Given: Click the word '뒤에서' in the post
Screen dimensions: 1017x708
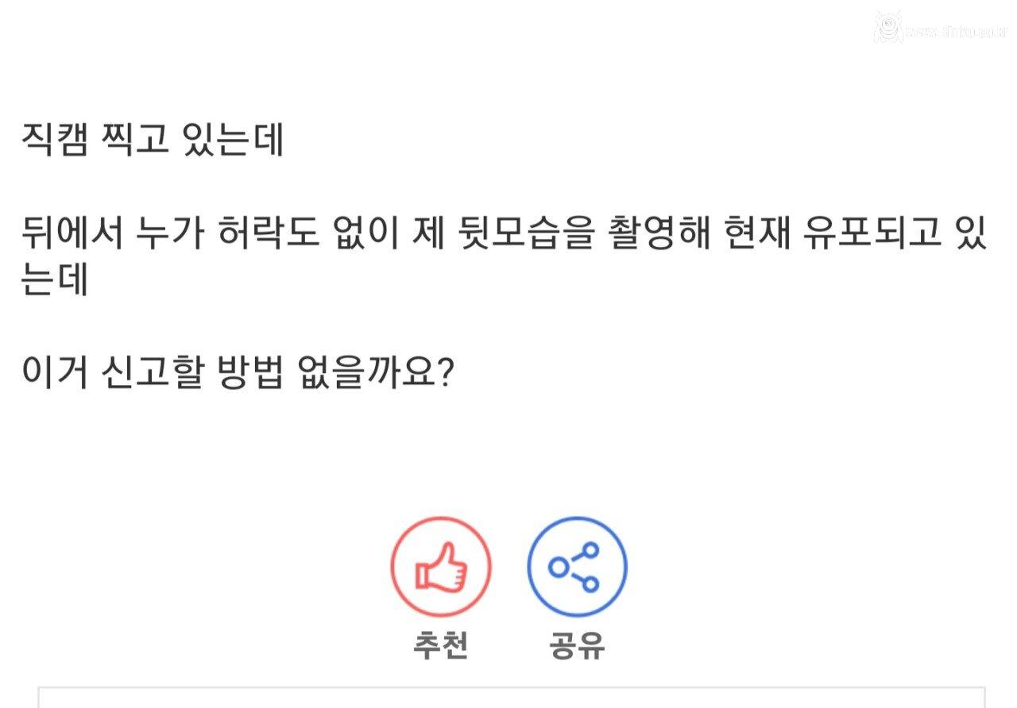Looking at the screenshot, I should click(72, 237).
